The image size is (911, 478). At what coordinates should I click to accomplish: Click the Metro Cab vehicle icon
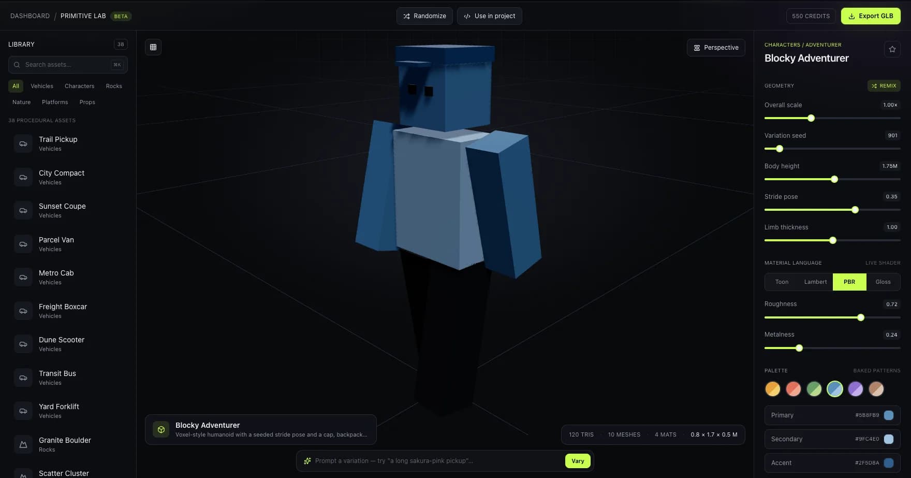tap(23, 277)
